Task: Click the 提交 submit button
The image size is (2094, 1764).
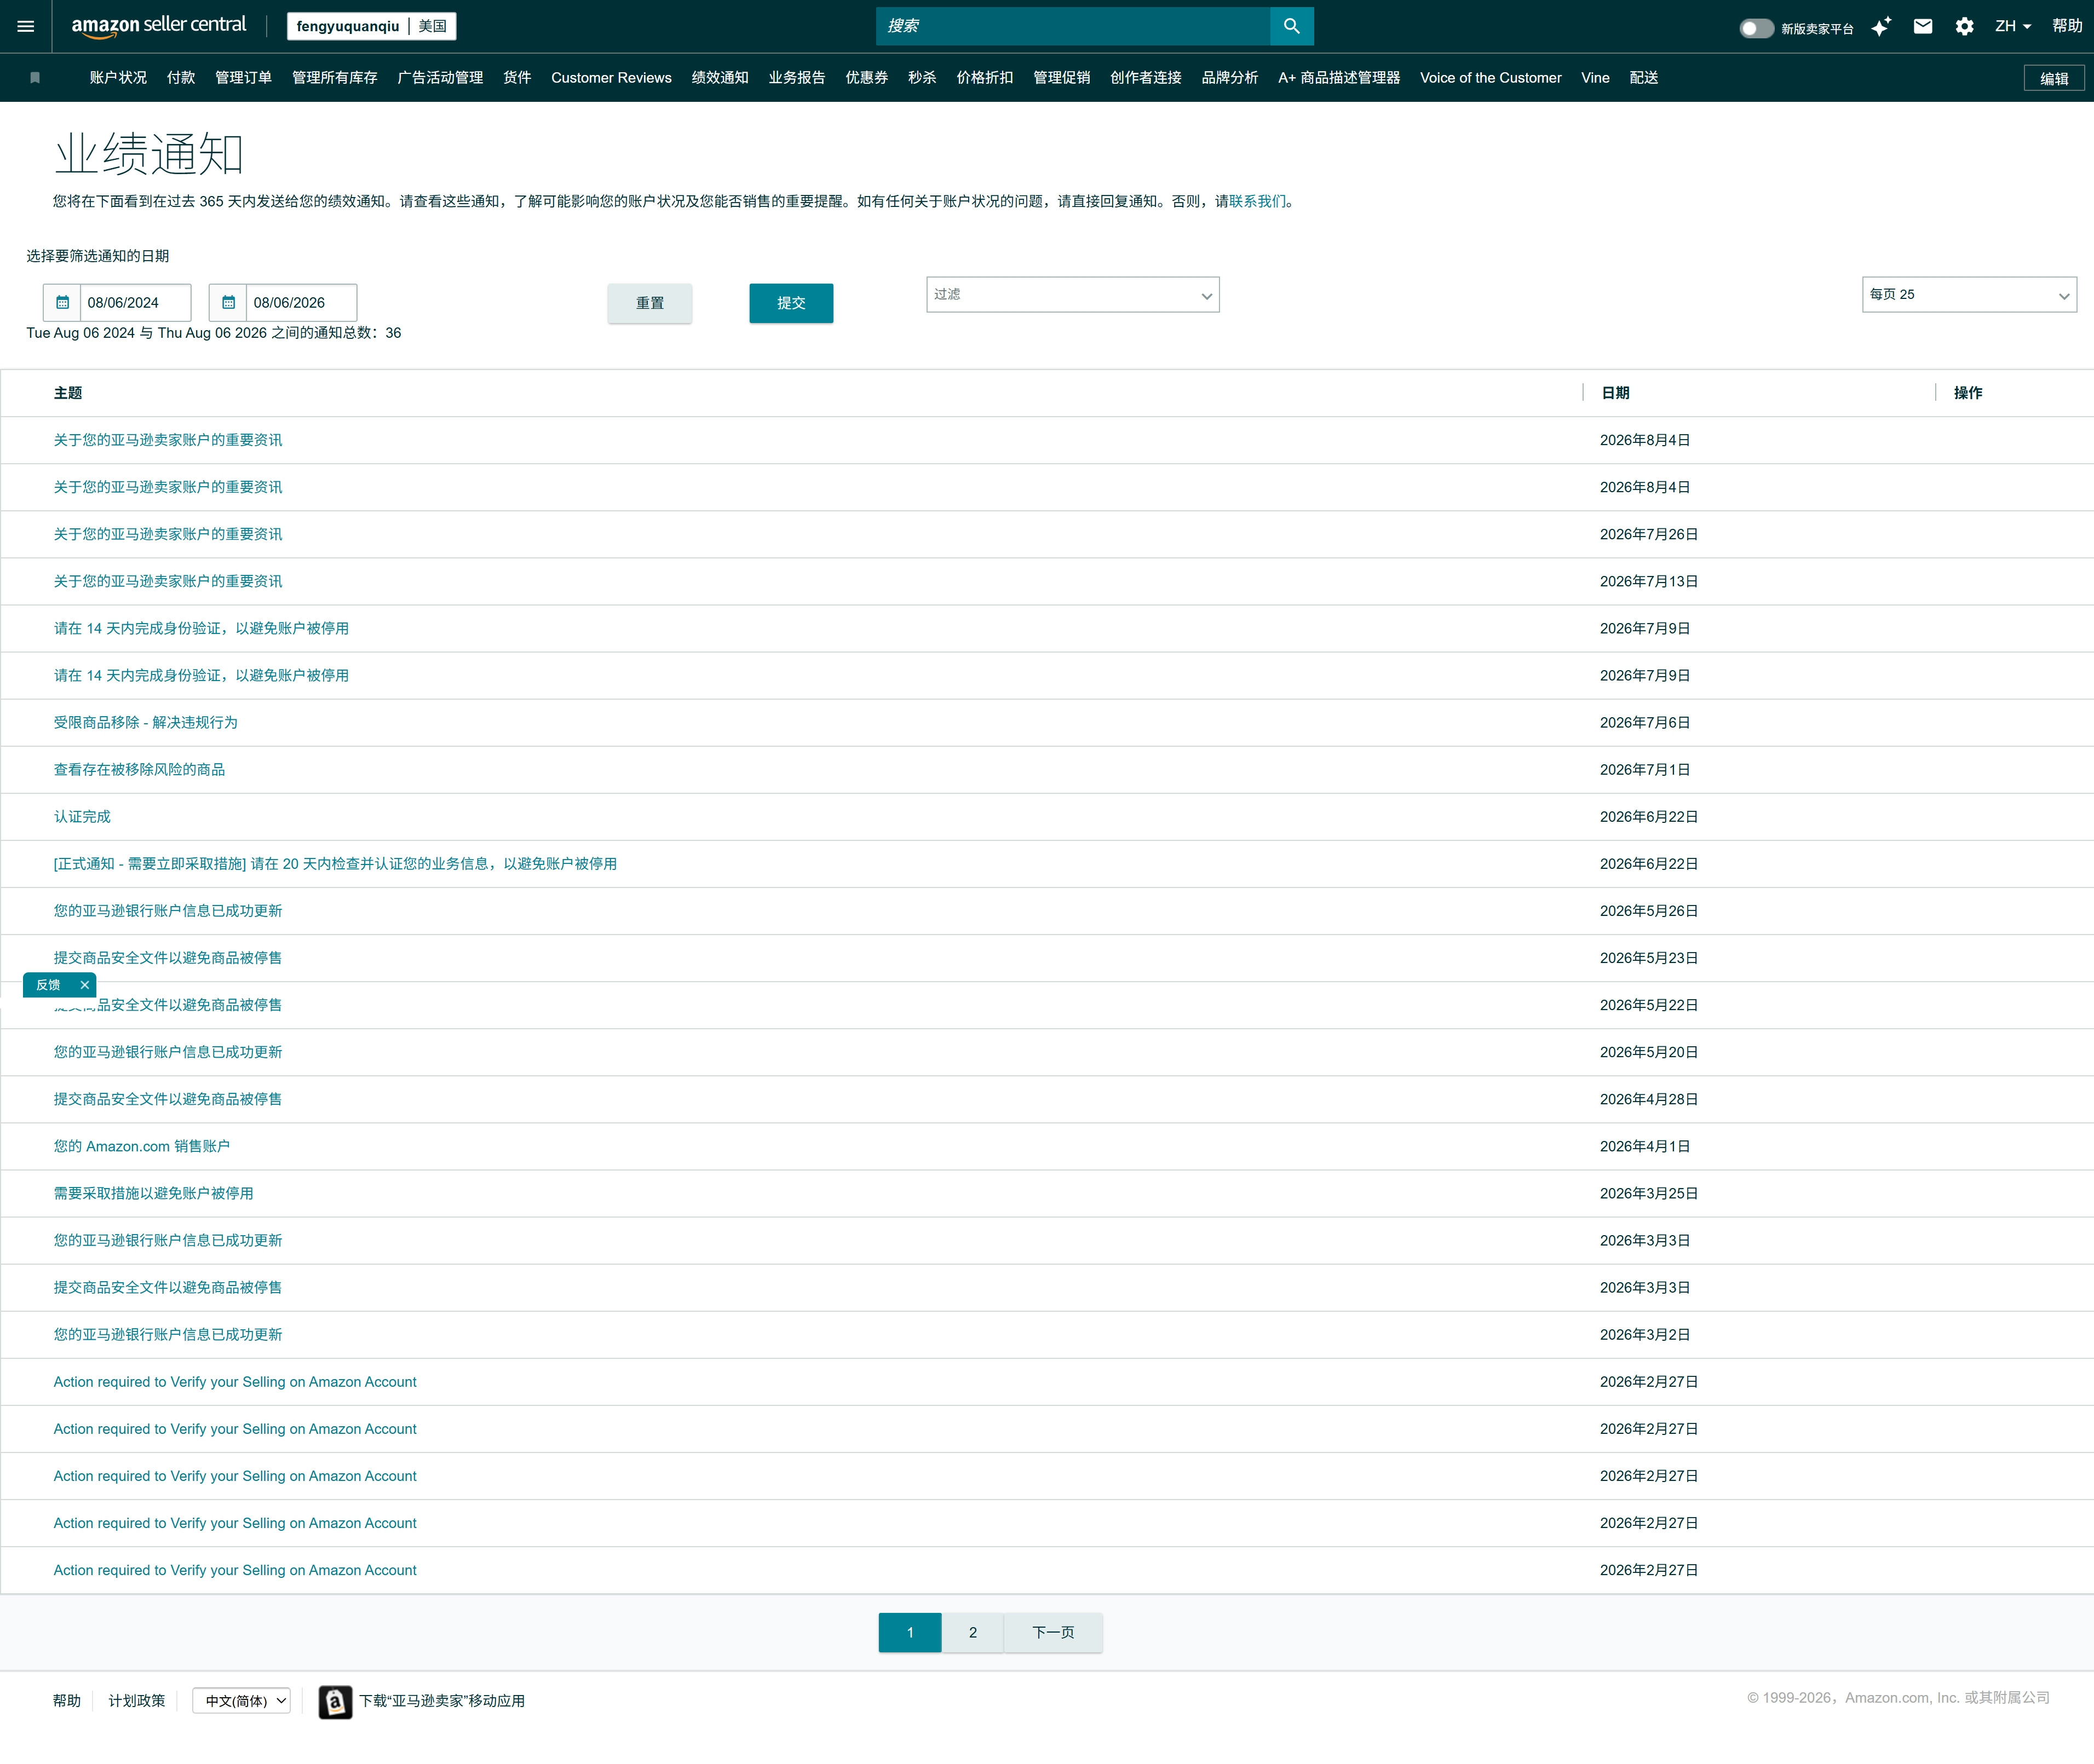Action: coord(791,303)
